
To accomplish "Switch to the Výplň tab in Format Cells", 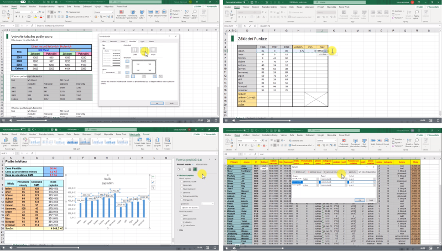I will click(142, 41).
